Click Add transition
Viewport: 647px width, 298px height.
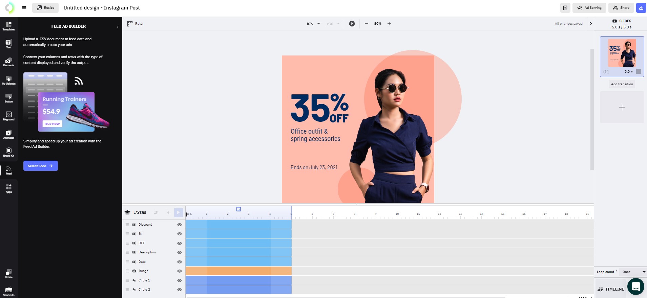(x=622, y=84)
